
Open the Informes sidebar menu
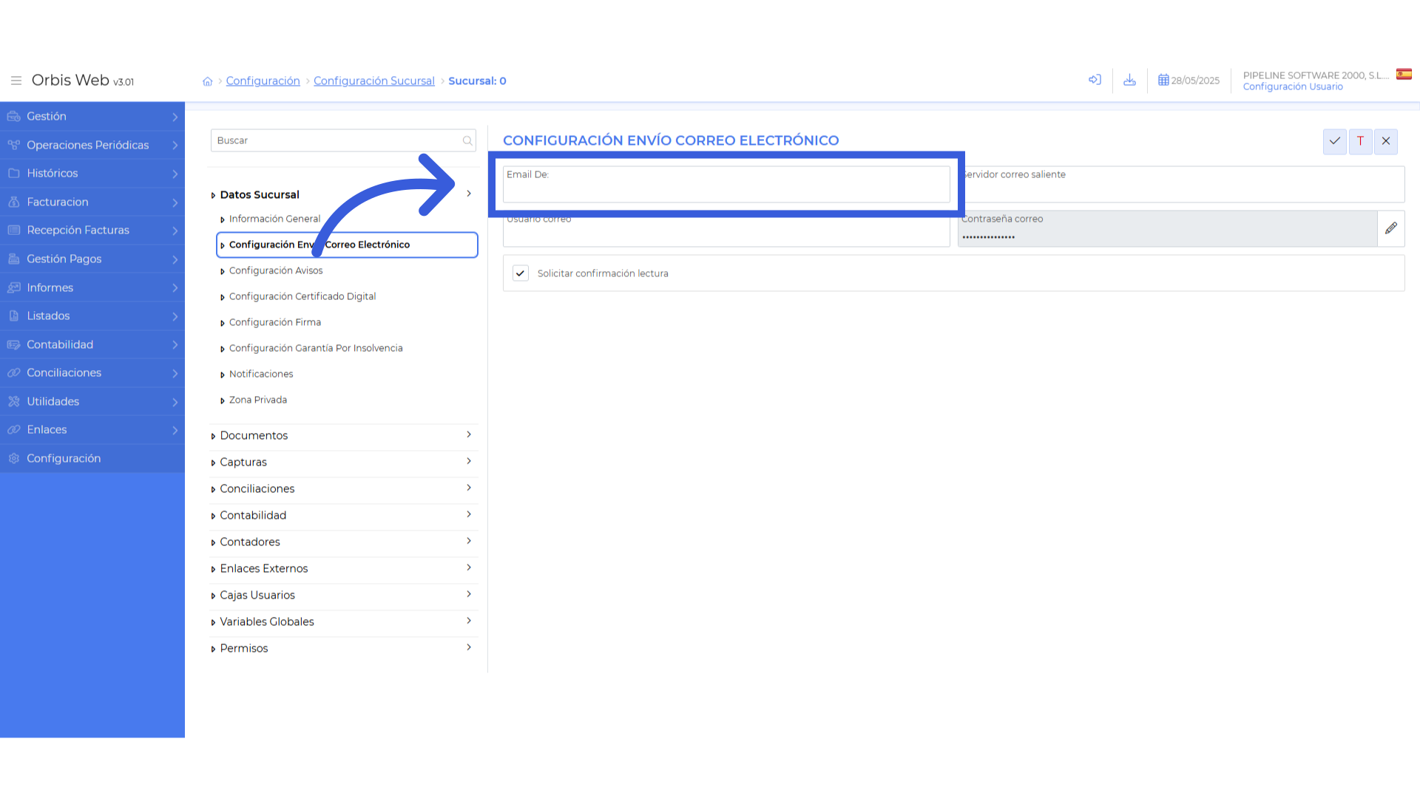pyautogui.click(x=92, y=287)
